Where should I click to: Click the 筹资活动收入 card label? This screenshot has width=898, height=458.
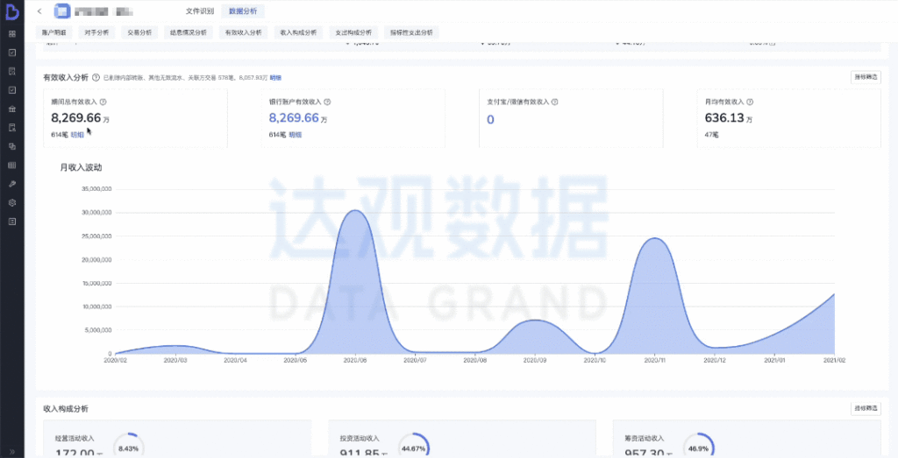645,439
